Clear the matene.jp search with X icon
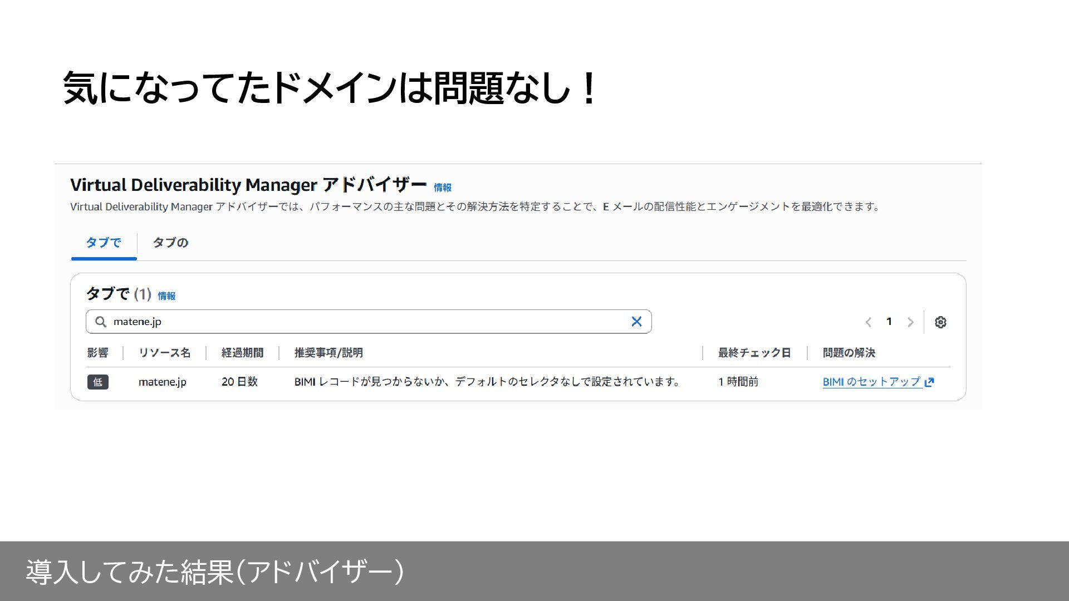Image resolution: width=1069 pixels, height=601 pixels. (636, 322)
